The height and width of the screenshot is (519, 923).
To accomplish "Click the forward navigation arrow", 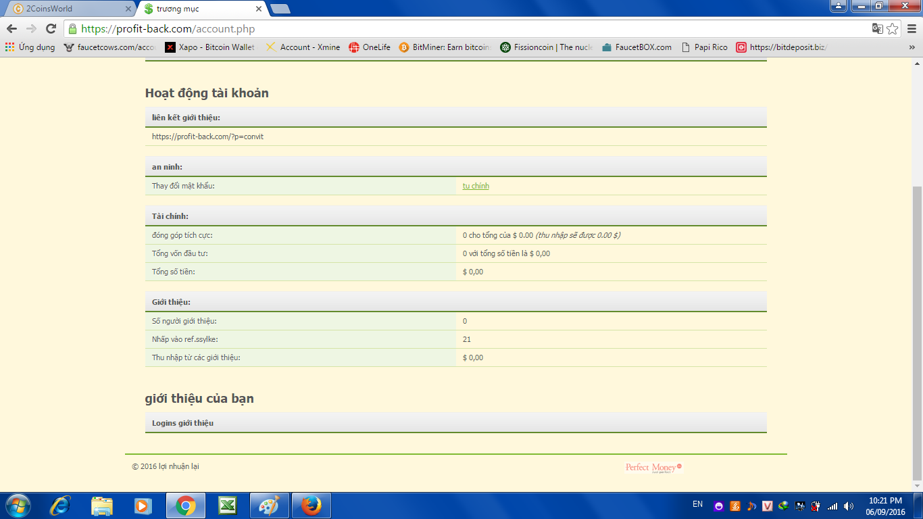I will (31, 29).
